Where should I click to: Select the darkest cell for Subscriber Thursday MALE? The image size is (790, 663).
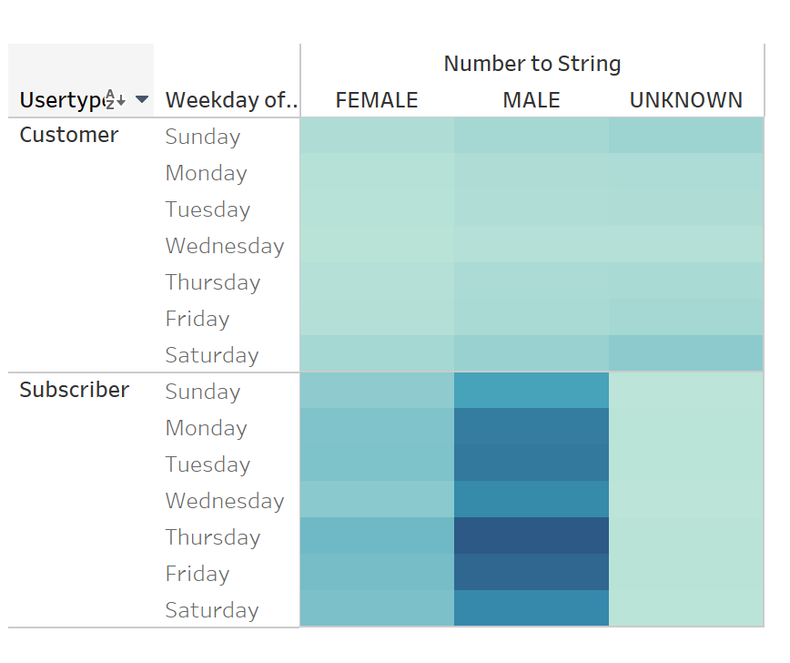pyautogui.click(x=532, y=537)
